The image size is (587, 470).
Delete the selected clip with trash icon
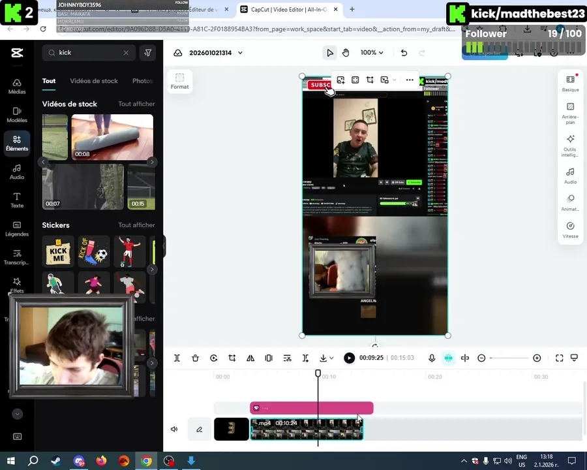196,358
